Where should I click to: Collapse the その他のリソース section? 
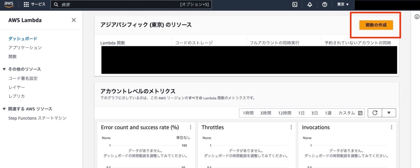tap(4, 69)
